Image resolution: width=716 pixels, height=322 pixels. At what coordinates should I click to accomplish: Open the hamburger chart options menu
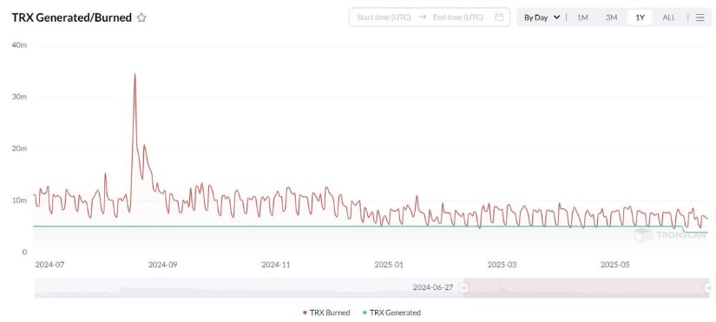tap(700, 17)
